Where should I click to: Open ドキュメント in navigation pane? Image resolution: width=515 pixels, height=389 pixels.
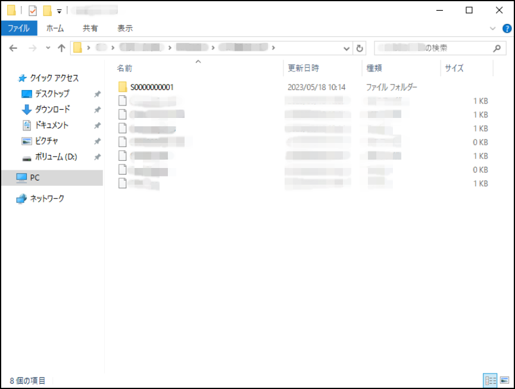52,125
